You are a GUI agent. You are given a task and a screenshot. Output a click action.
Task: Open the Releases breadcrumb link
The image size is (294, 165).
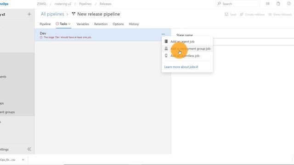(105, 4)
